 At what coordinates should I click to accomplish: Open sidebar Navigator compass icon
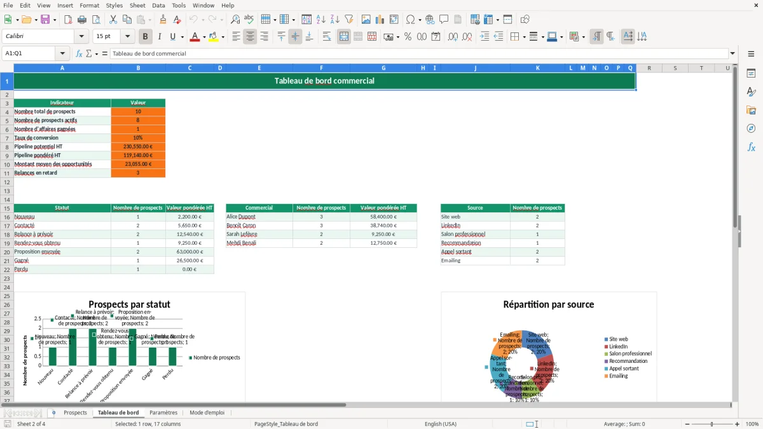(x=751, y=128)
